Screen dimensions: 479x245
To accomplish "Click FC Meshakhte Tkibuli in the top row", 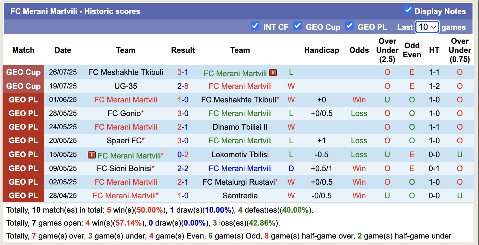I will [126, 72].
